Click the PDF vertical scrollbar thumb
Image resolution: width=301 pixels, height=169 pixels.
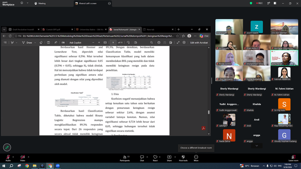tap(209, 112)
